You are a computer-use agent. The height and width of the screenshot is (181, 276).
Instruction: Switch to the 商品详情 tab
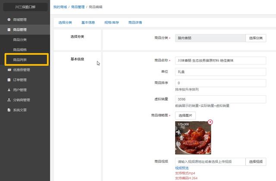(x=135, y=22)
